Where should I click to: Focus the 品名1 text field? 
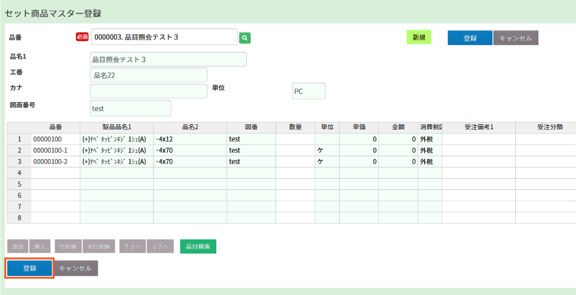pyautogui.click(x=168, y=60)
